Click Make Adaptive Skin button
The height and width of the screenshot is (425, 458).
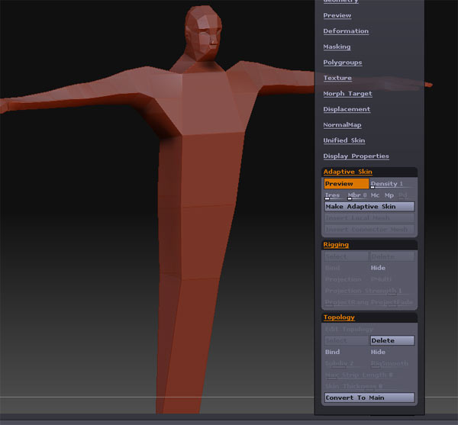pos(369,207)
